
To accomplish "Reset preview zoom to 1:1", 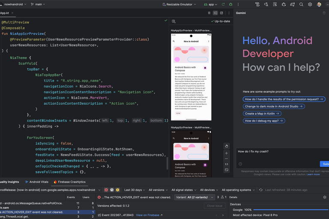I will (x=227, y=164).
